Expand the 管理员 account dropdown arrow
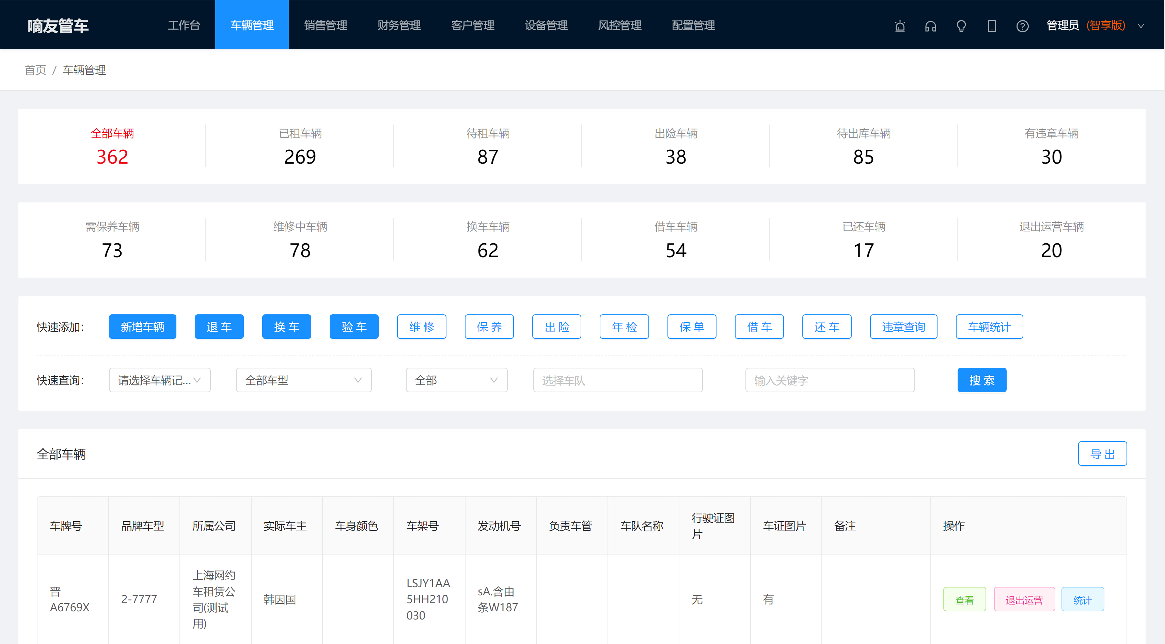The image size is (1165, 644). [1141, 26]
